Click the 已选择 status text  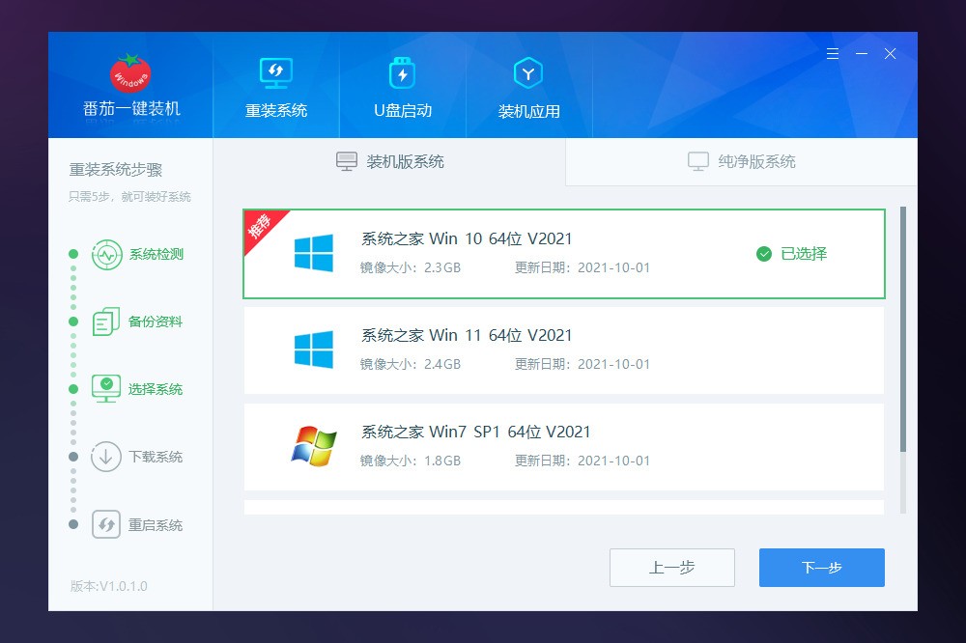[804, 254]
